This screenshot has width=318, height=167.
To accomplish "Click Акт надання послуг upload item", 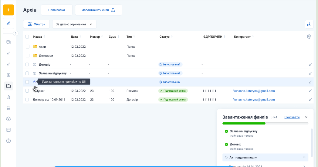I will click(x=265, y=158).
